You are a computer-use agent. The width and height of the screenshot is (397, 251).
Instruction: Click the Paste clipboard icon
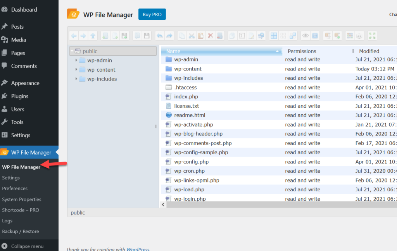[201, 36]
